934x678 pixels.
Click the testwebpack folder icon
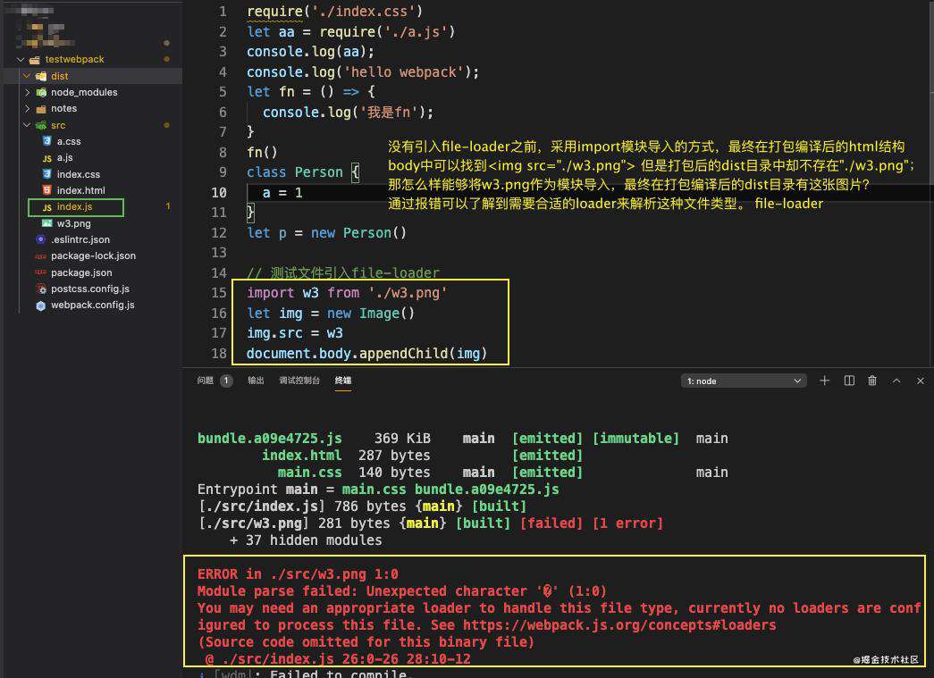35,60
